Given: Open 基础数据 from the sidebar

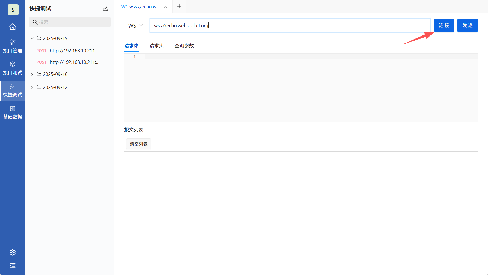Looking at the screenshot, I should click(13, 112).
